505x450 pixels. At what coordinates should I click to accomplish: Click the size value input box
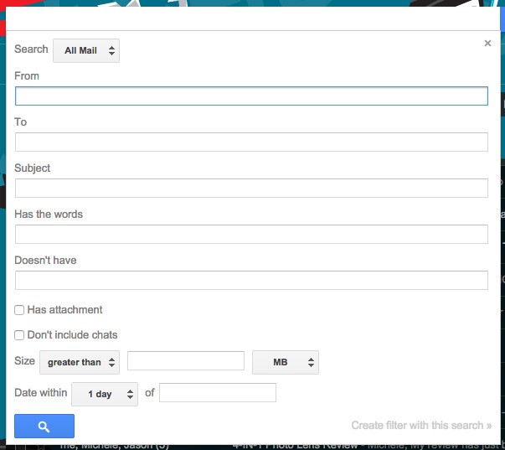[x=186, y=360]
